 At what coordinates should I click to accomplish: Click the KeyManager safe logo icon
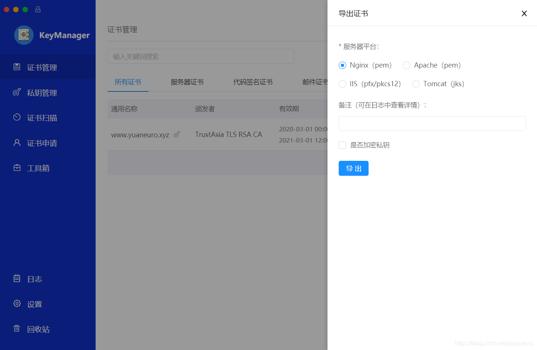pyautogui.click(x=24, y=35)
